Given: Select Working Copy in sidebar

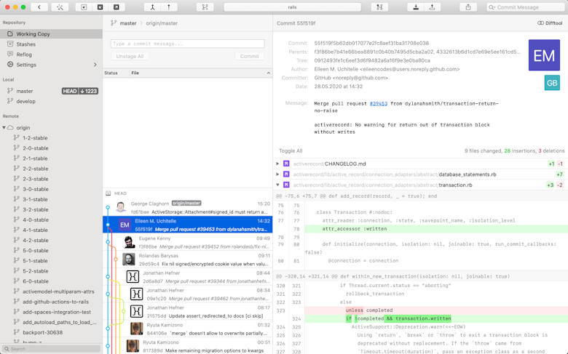Looking at the screenshot, I should pos(51,33).
